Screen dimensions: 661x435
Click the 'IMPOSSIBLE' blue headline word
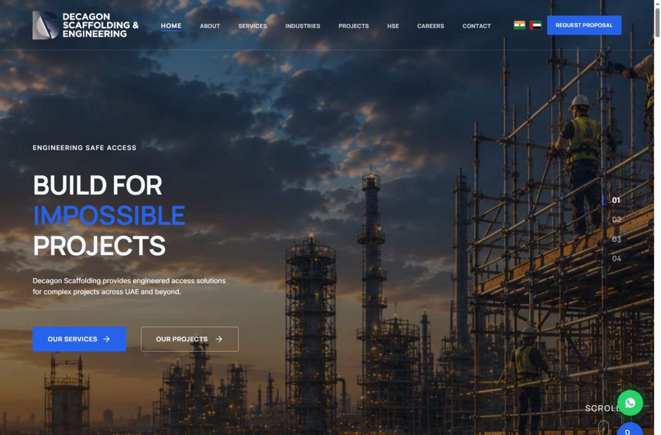coord(109,215)
